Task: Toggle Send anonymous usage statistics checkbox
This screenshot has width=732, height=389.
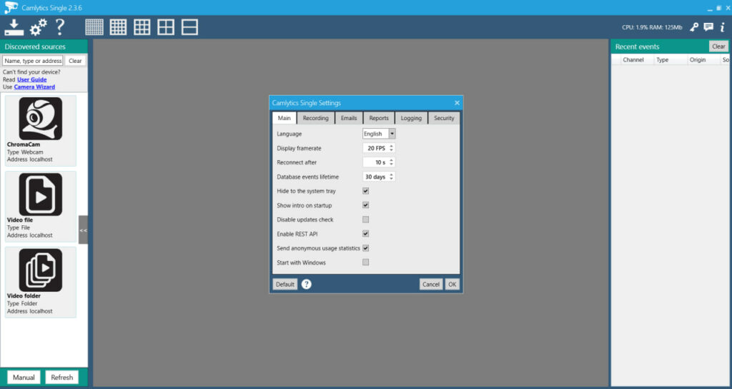Action: pos(365,248)
